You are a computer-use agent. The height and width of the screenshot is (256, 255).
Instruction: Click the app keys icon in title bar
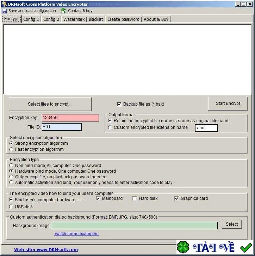4,4
